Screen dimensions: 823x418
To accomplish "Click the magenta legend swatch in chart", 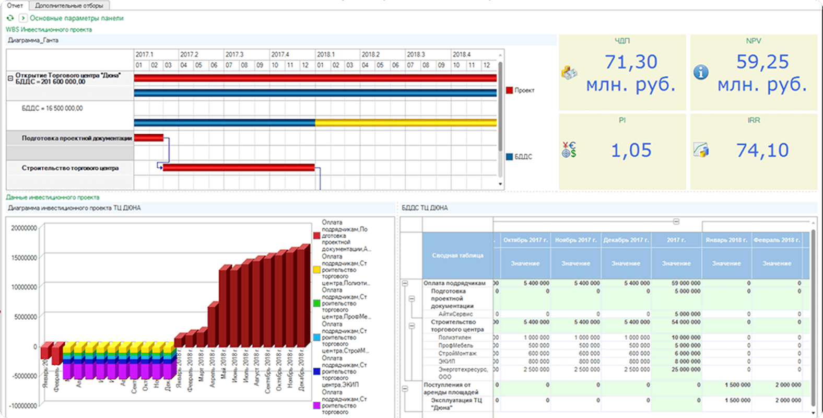I will tap(316, 405).
